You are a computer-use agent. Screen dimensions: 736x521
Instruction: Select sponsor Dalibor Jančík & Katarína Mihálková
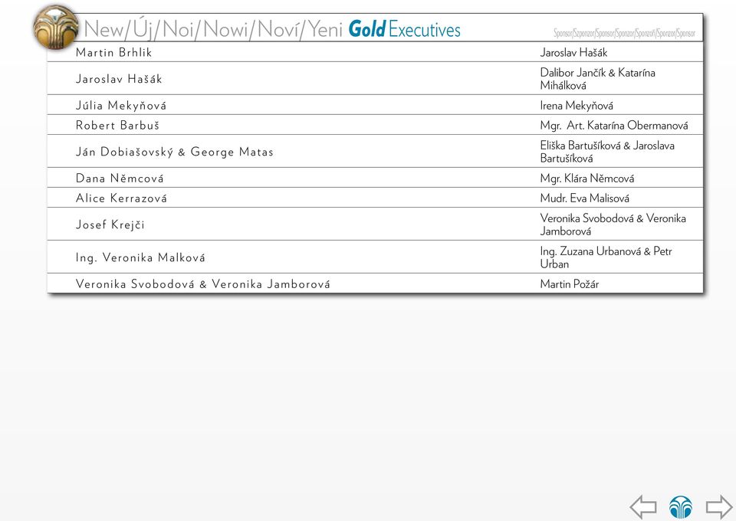click(597, 79)
